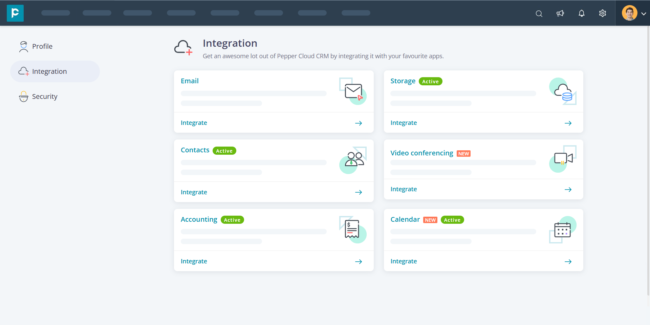Click the Storage cloud database icon
The image size is (650, 325).
563,91
